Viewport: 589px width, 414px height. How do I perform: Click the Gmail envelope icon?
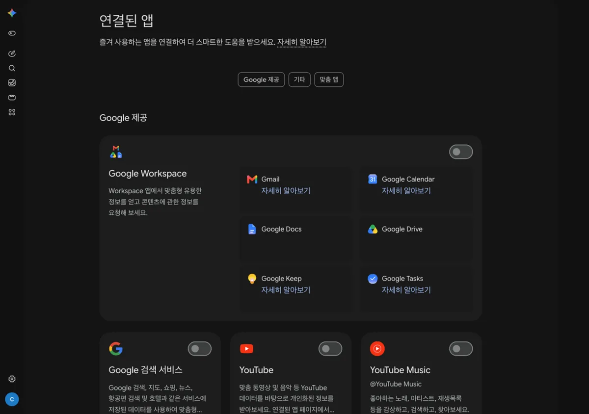coord(252,180)
